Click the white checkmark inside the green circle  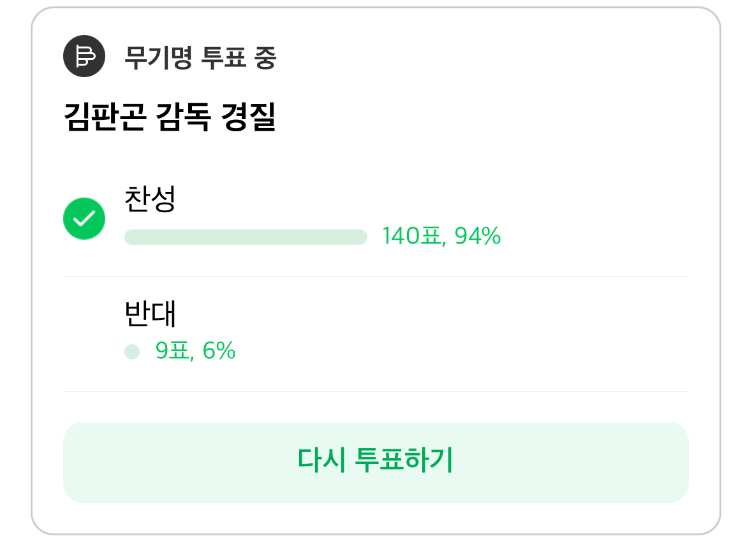coord(84,219)
